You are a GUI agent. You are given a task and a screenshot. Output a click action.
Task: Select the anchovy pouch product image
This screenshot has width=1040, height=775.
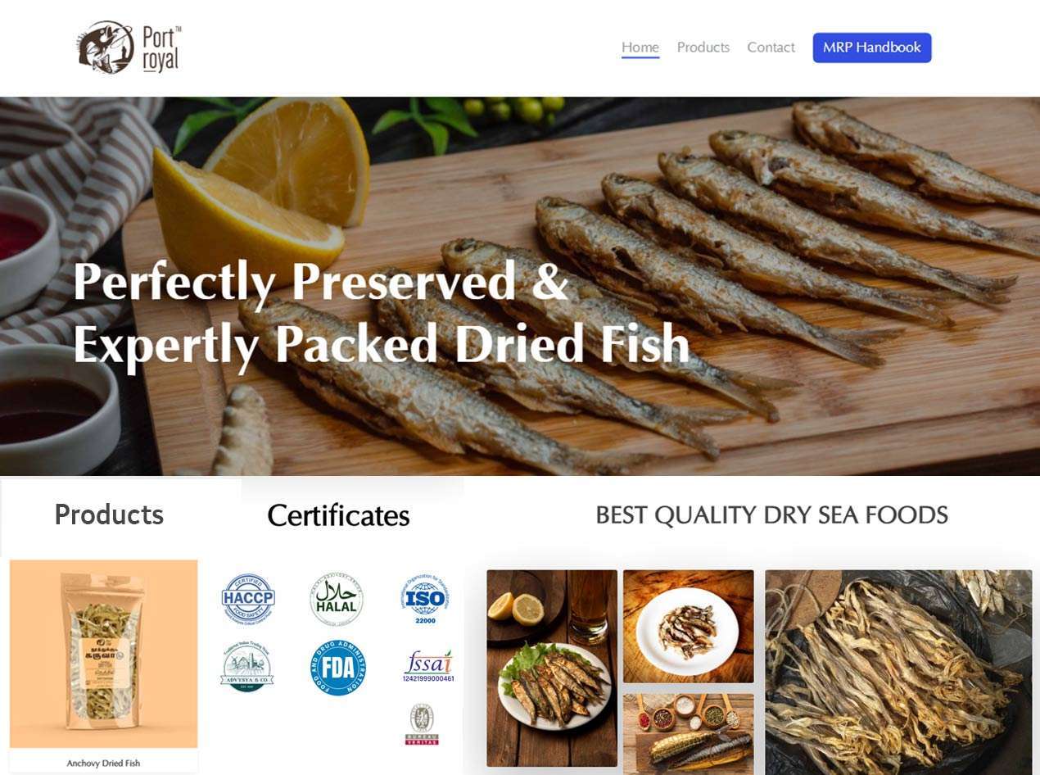pyautogui.click(x=104, y=654)
